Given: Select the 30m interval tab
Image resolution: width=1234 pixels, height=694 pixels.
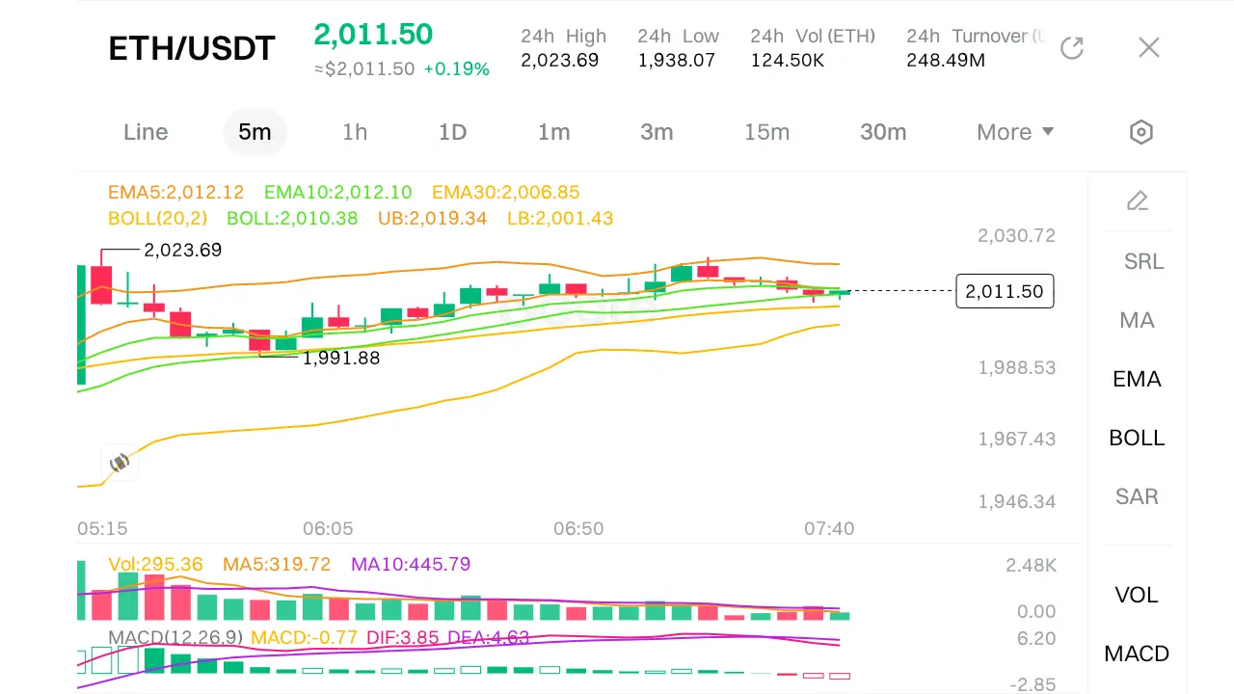Looking at the screenshot, I should 883,132.
